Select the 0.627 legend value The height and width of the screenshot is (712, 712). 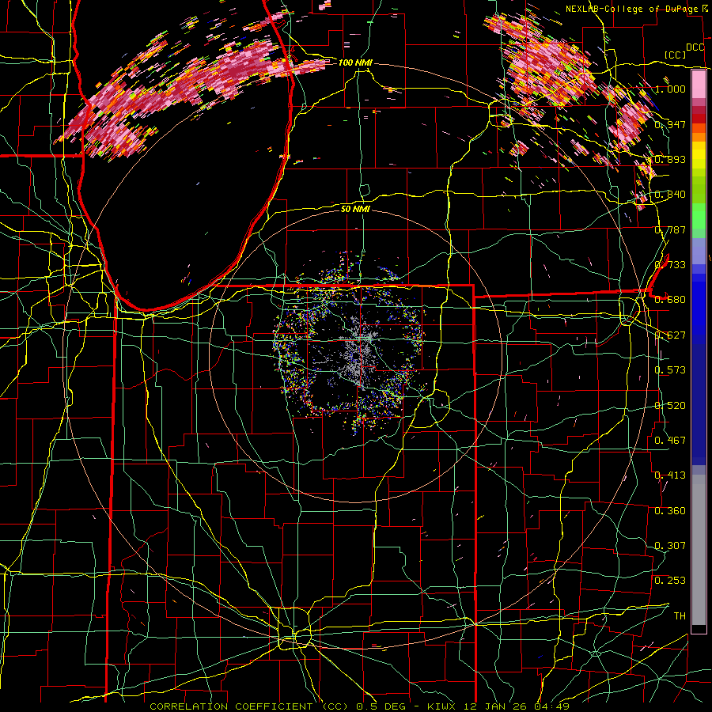[670, 335]
